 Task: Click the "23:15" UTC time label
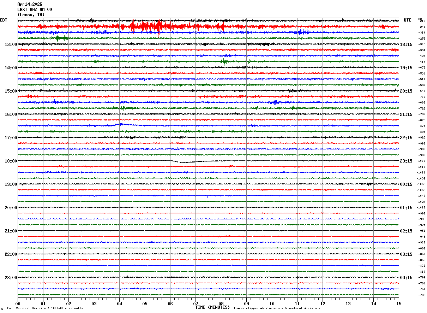pyautogui.click(x=406, y=161)
